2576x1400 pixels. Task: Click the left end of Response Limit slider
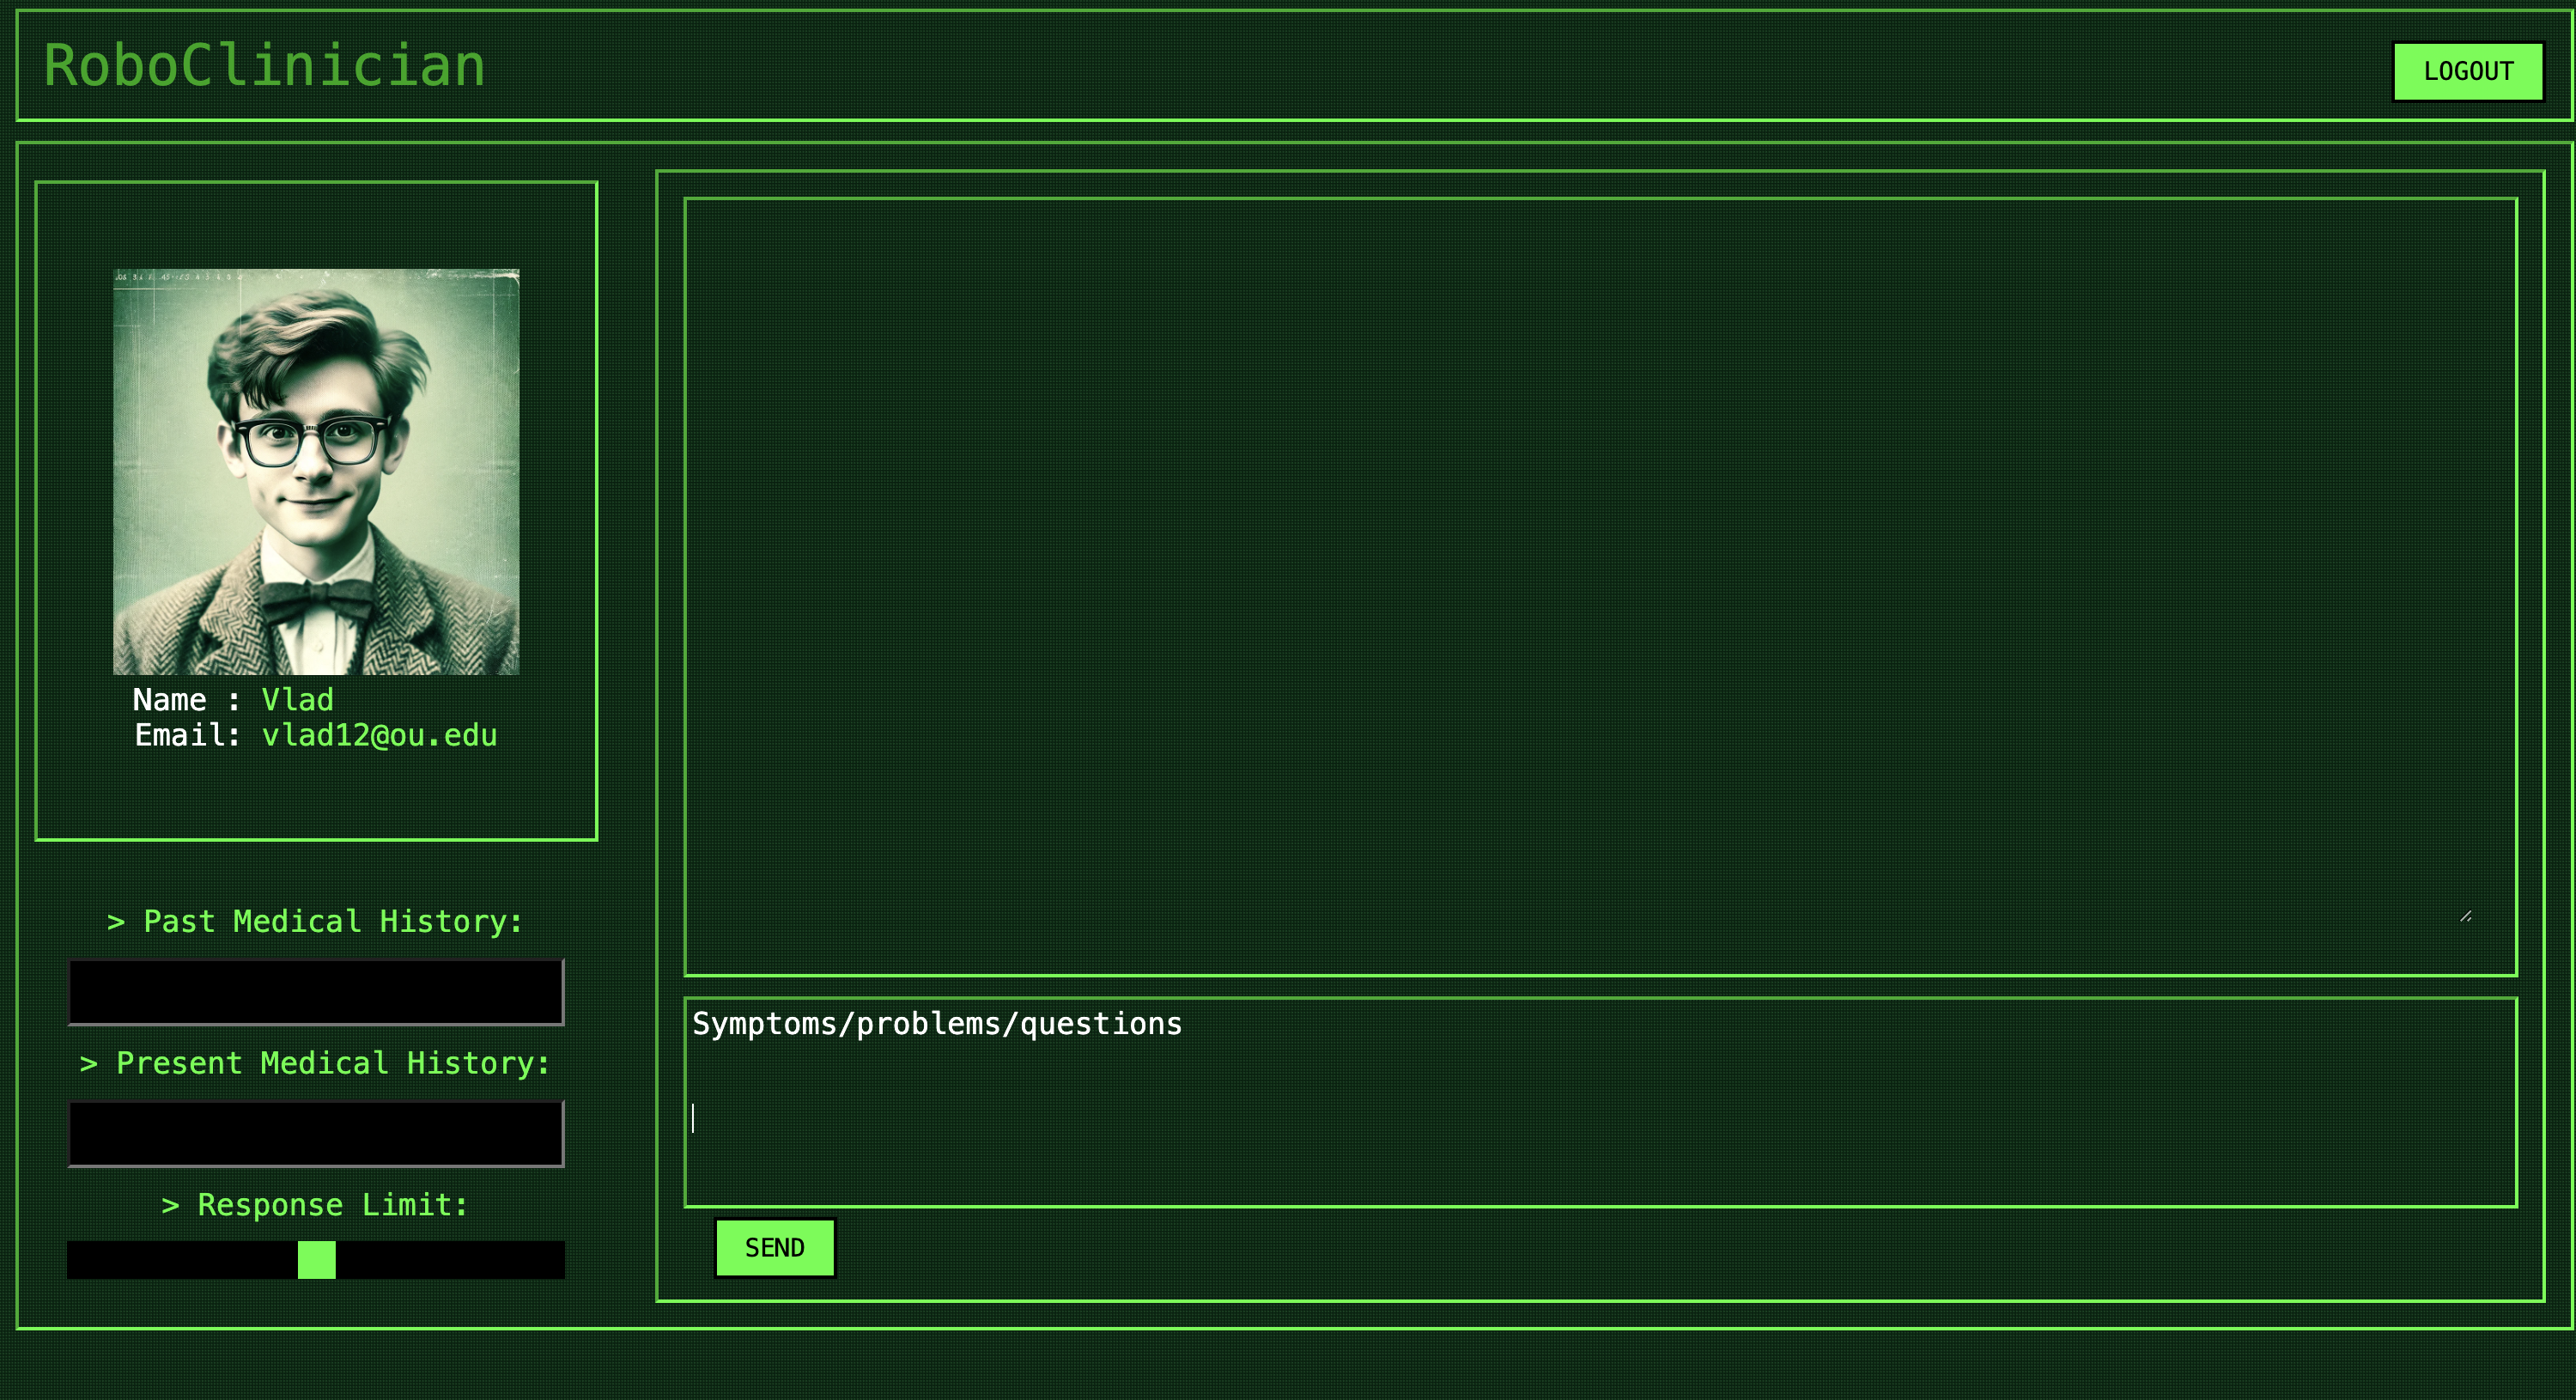click(75, 1259)
